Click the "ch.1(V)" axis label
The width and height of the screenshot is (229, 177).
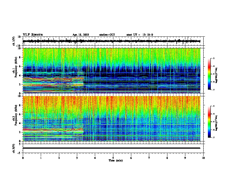[x=14, y=41]
